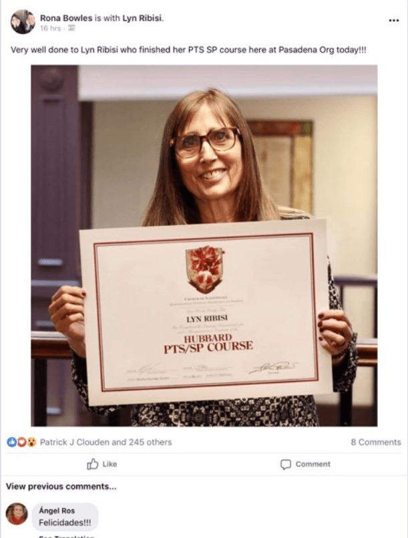Open Rona Bowles profile name link

(x=66, y=18)
